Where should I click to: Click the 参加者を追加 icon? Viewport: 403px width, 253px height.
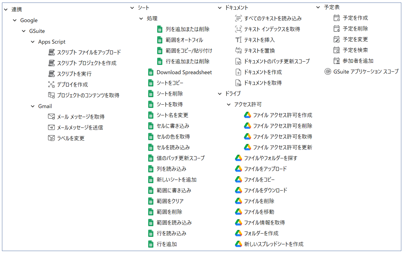pyautogui.click(x=337, y=61)
